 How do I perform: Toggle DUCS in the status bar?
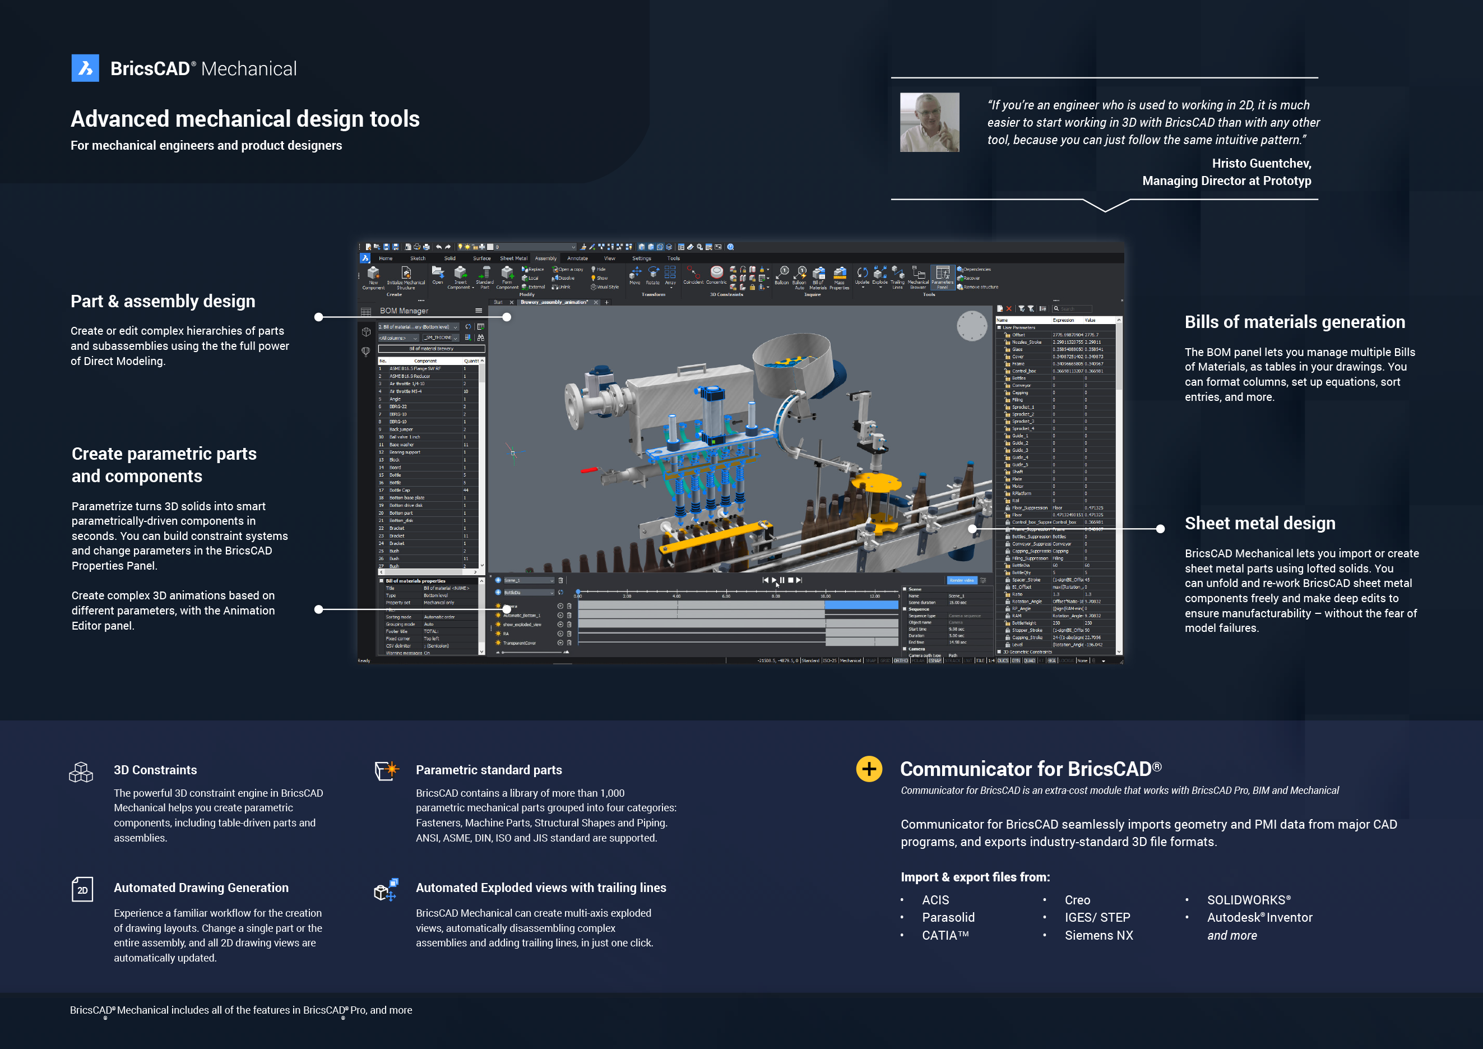(x=1003, y=661)
